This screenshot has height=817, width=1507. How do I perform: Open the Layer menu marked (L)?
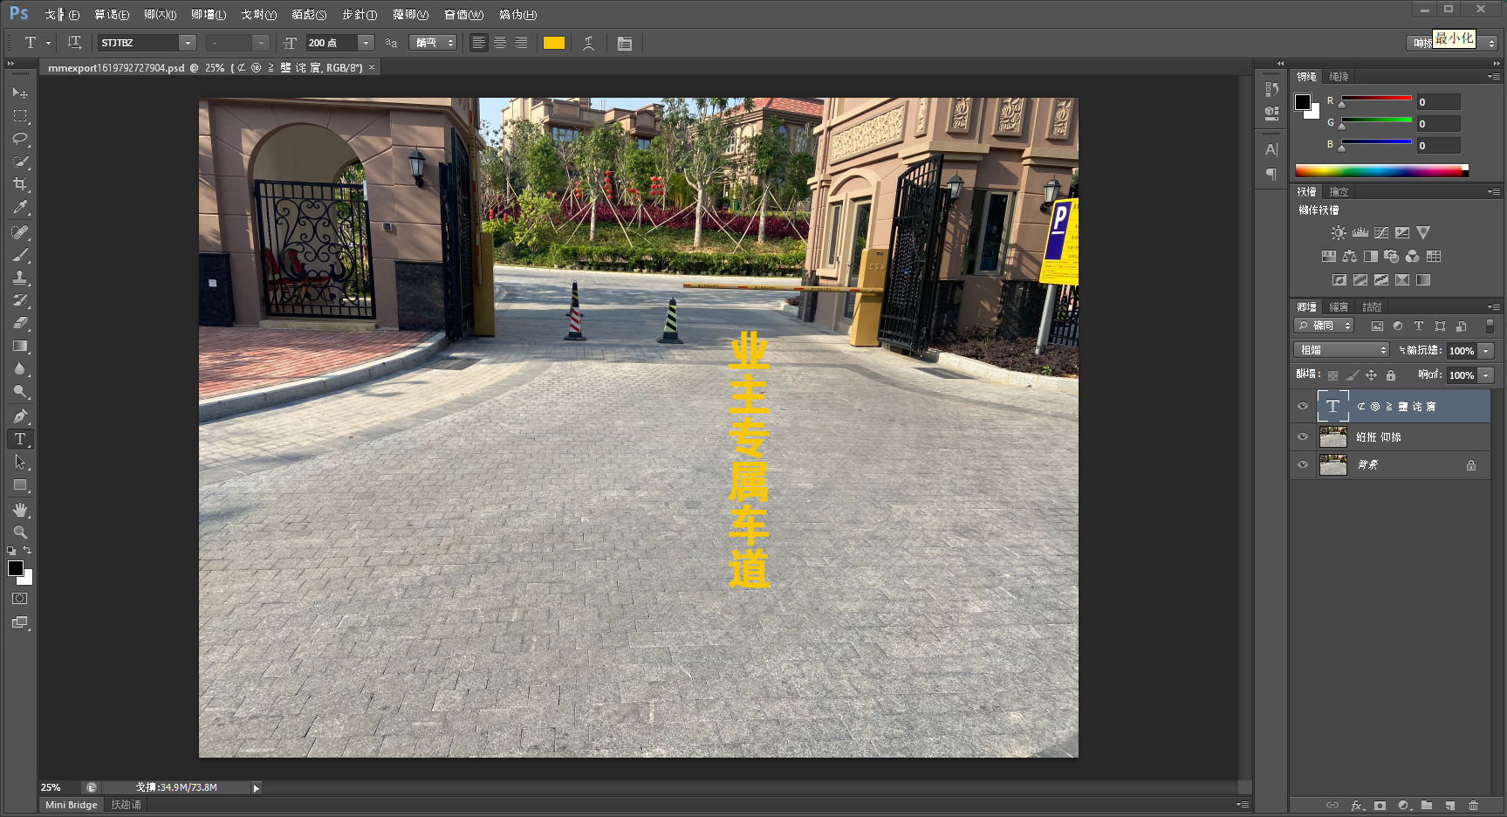click(209, 15)
